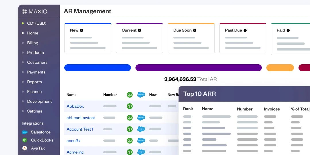Image resolution: width=310 pixels, height=155 pixels.
Task: Open info icon on Past Due card
Action: click(245, 30)
